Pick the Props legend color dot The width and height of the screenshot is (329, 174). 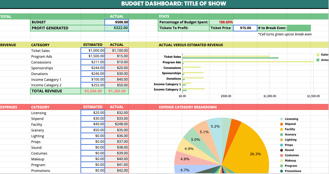(281, 145)
